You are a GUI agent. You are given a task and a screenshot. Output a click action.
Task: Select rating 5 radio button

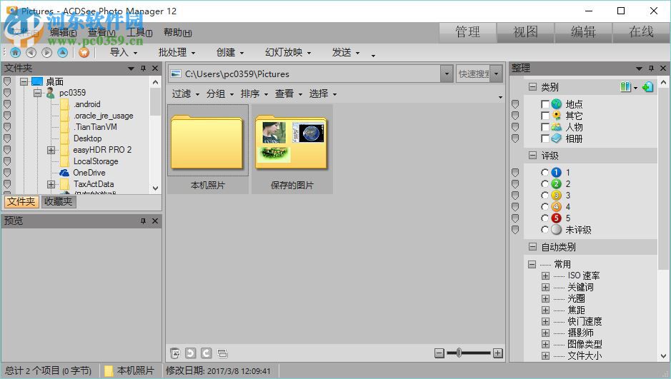(x=545, y=218)
